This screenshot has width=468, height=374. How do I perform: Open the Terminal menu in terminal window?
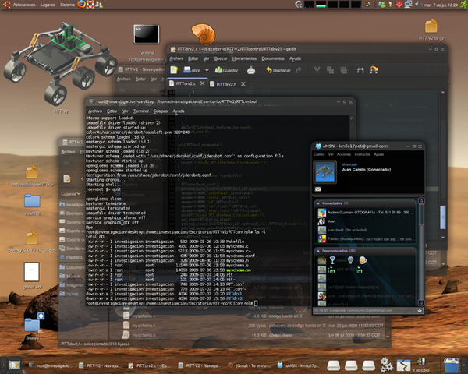pyautogui.click(x=141, y=111)
